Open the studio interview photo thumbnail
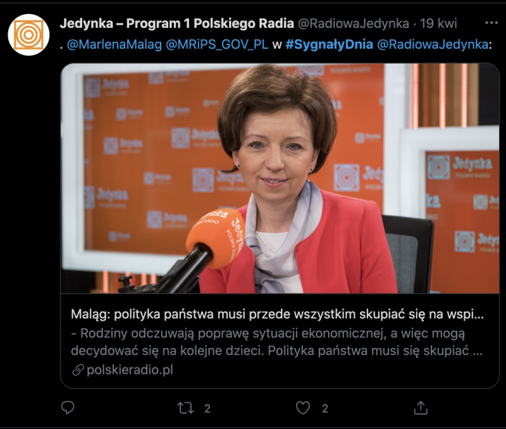The height and width of the screenshot is (429, 506). tap(280, 178)
